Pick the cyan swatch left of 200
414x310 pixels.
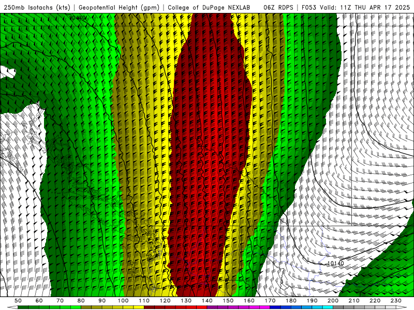(328, 307)
